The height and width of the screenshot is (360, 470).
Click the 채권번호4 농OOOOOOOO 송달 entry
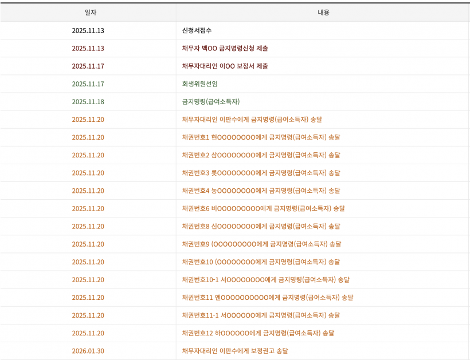pyautogui.click(x=261, y=191)
